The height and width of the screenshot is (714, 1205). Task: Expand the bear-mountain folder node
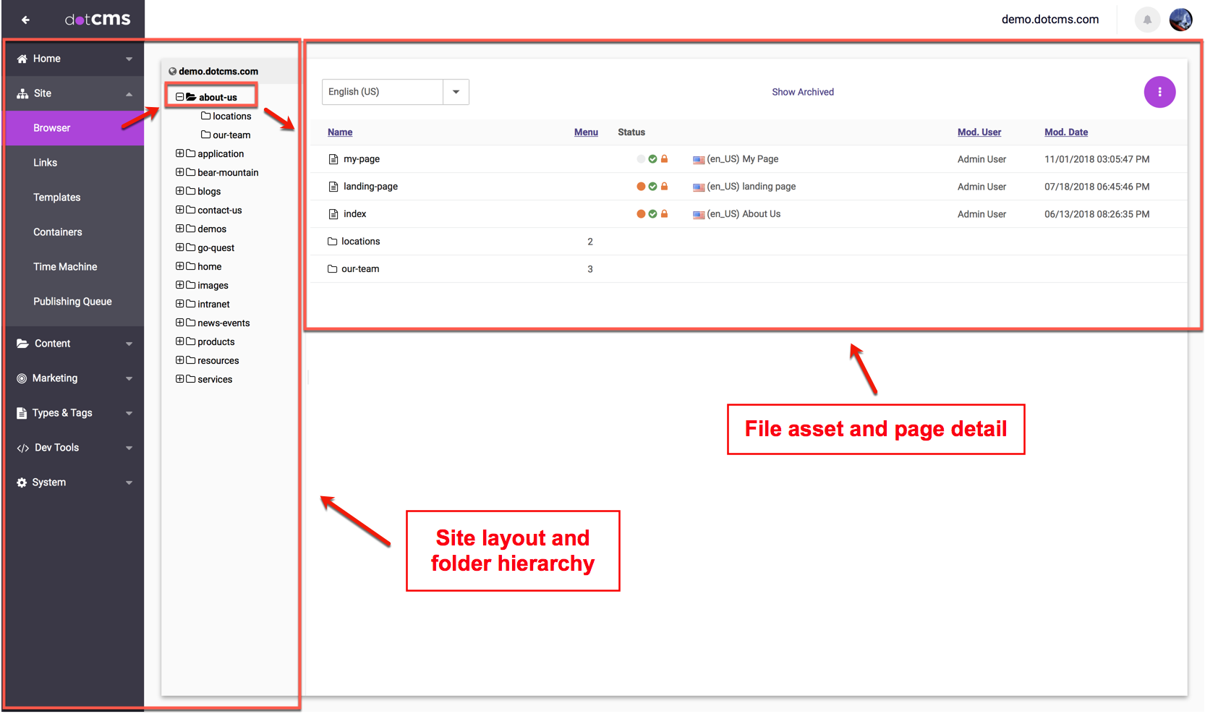tap(180, 172)
